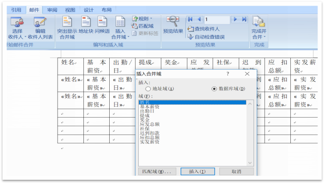
Task: Switch to the 引用 tab
Action: 16,10
